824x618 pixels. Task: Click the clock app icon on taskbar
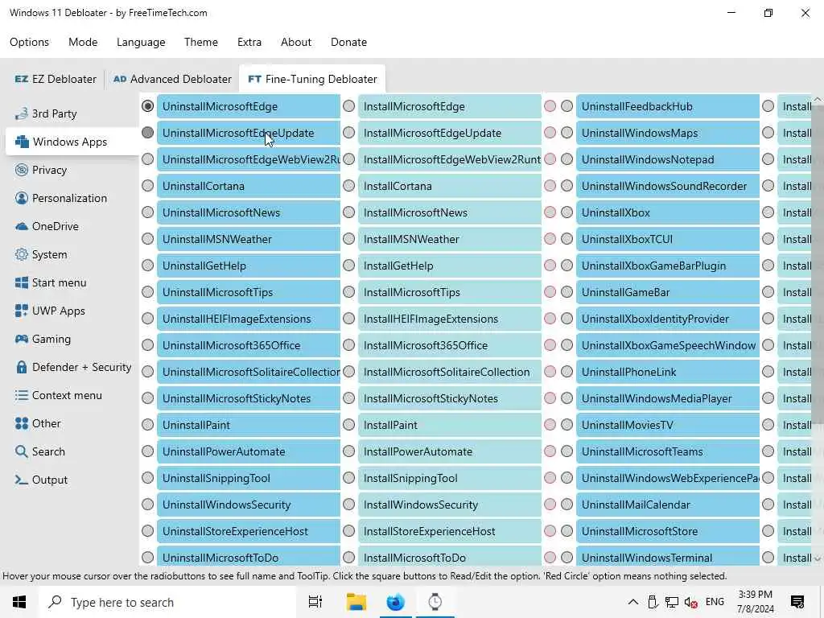[435, 602]
